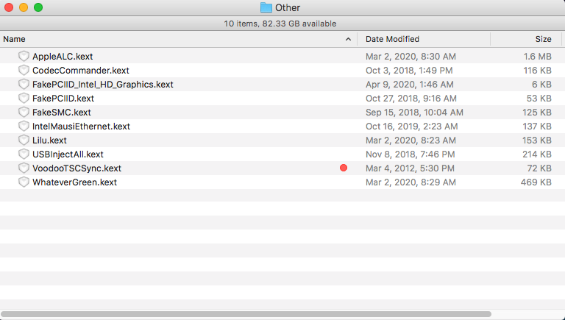Click the date Mar 4, 2012, 5:30 PM
565x320 pixels.
click(x=410, y=168)
